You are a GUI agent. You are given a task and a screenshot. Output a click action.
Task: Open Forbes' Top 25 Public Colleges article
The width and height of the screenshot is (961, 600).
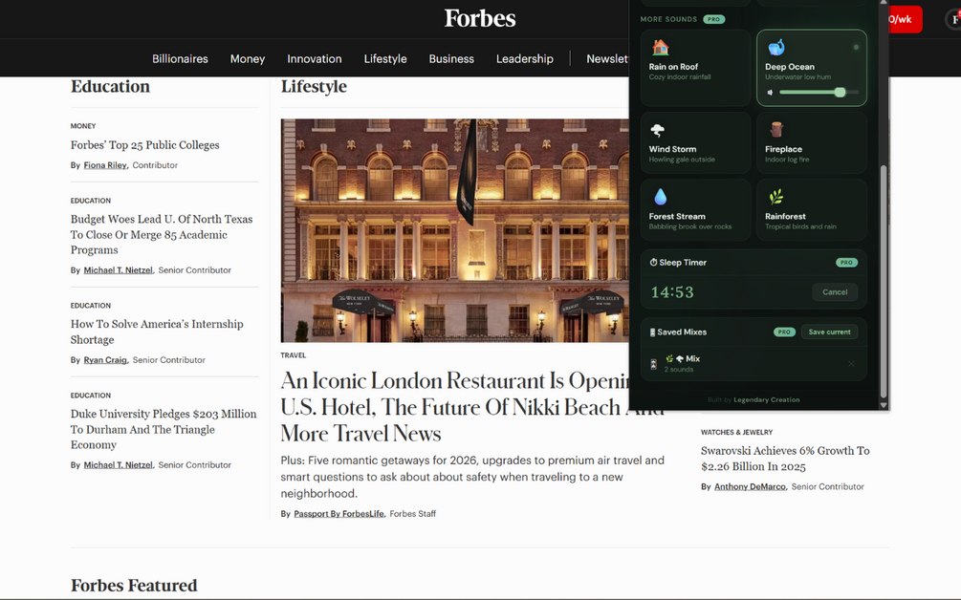pos(144,145)
